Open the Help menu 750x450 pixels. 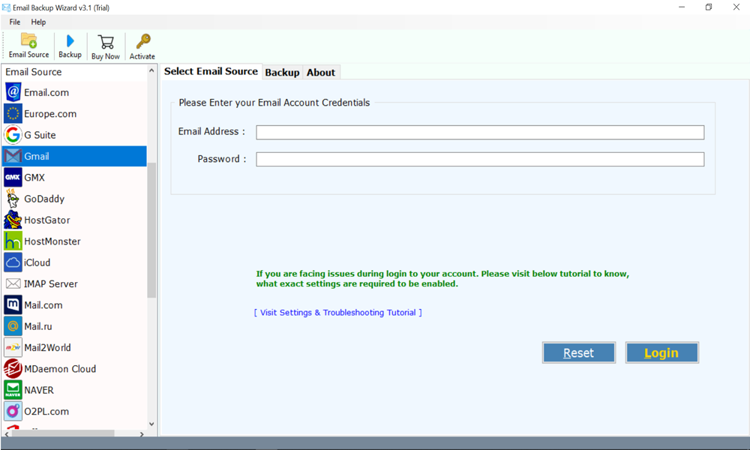(x=38, y=22)
